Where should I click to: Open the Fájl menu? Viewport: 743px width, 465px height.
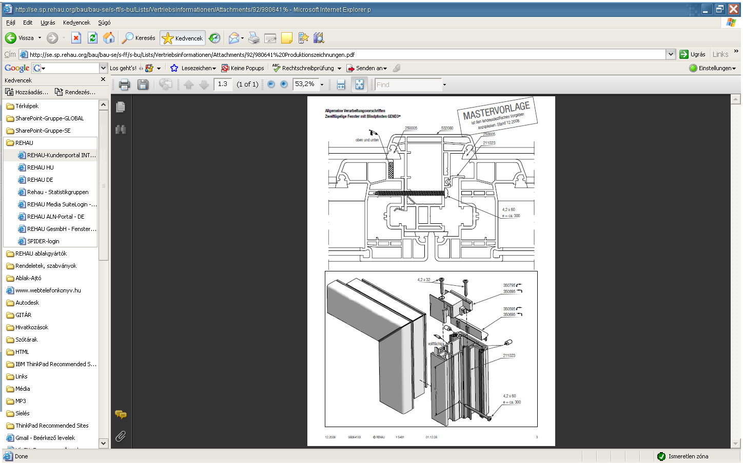coord(11,23)
